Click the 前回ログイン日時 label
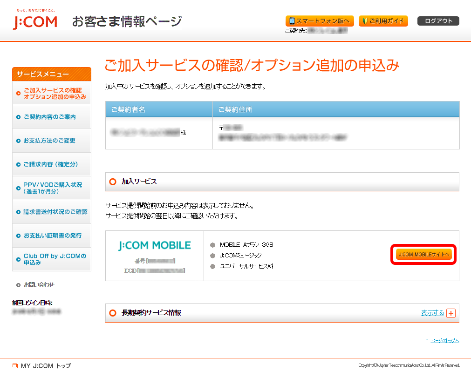This screenshot has height=391, width=471. tap(32, 303)
